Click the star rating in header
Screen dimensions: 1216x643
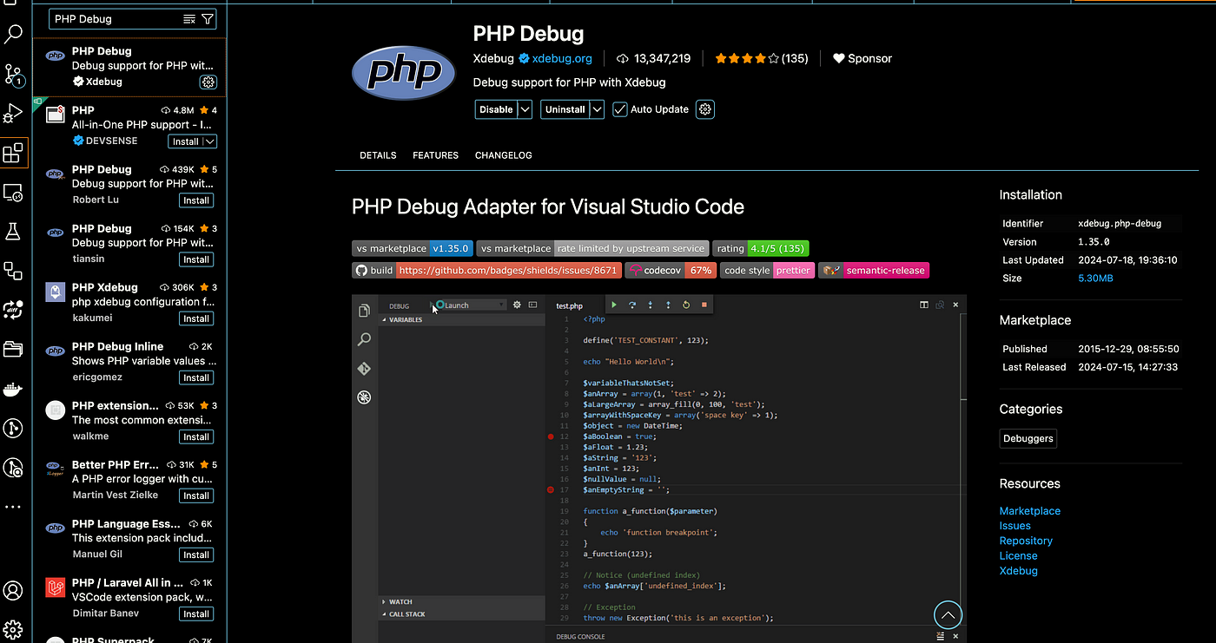point(747,59)
